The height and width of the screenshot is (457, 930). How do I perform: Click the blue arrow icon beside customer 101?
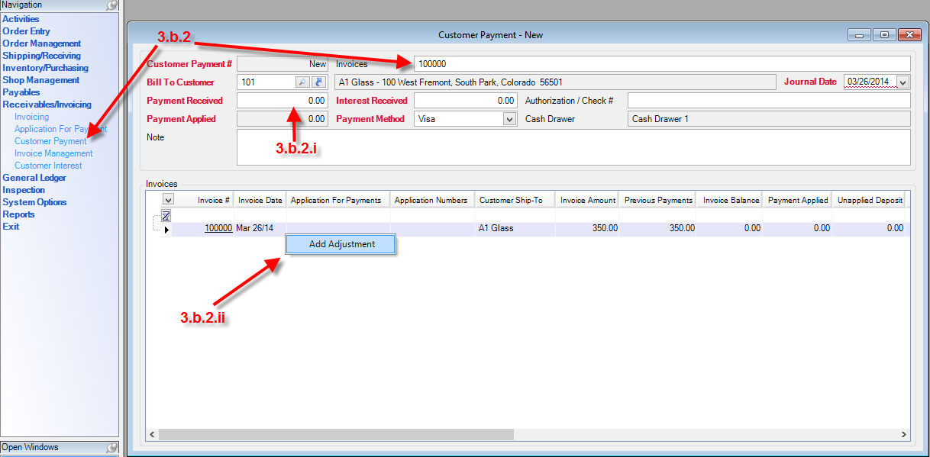[x=319, y=82]
